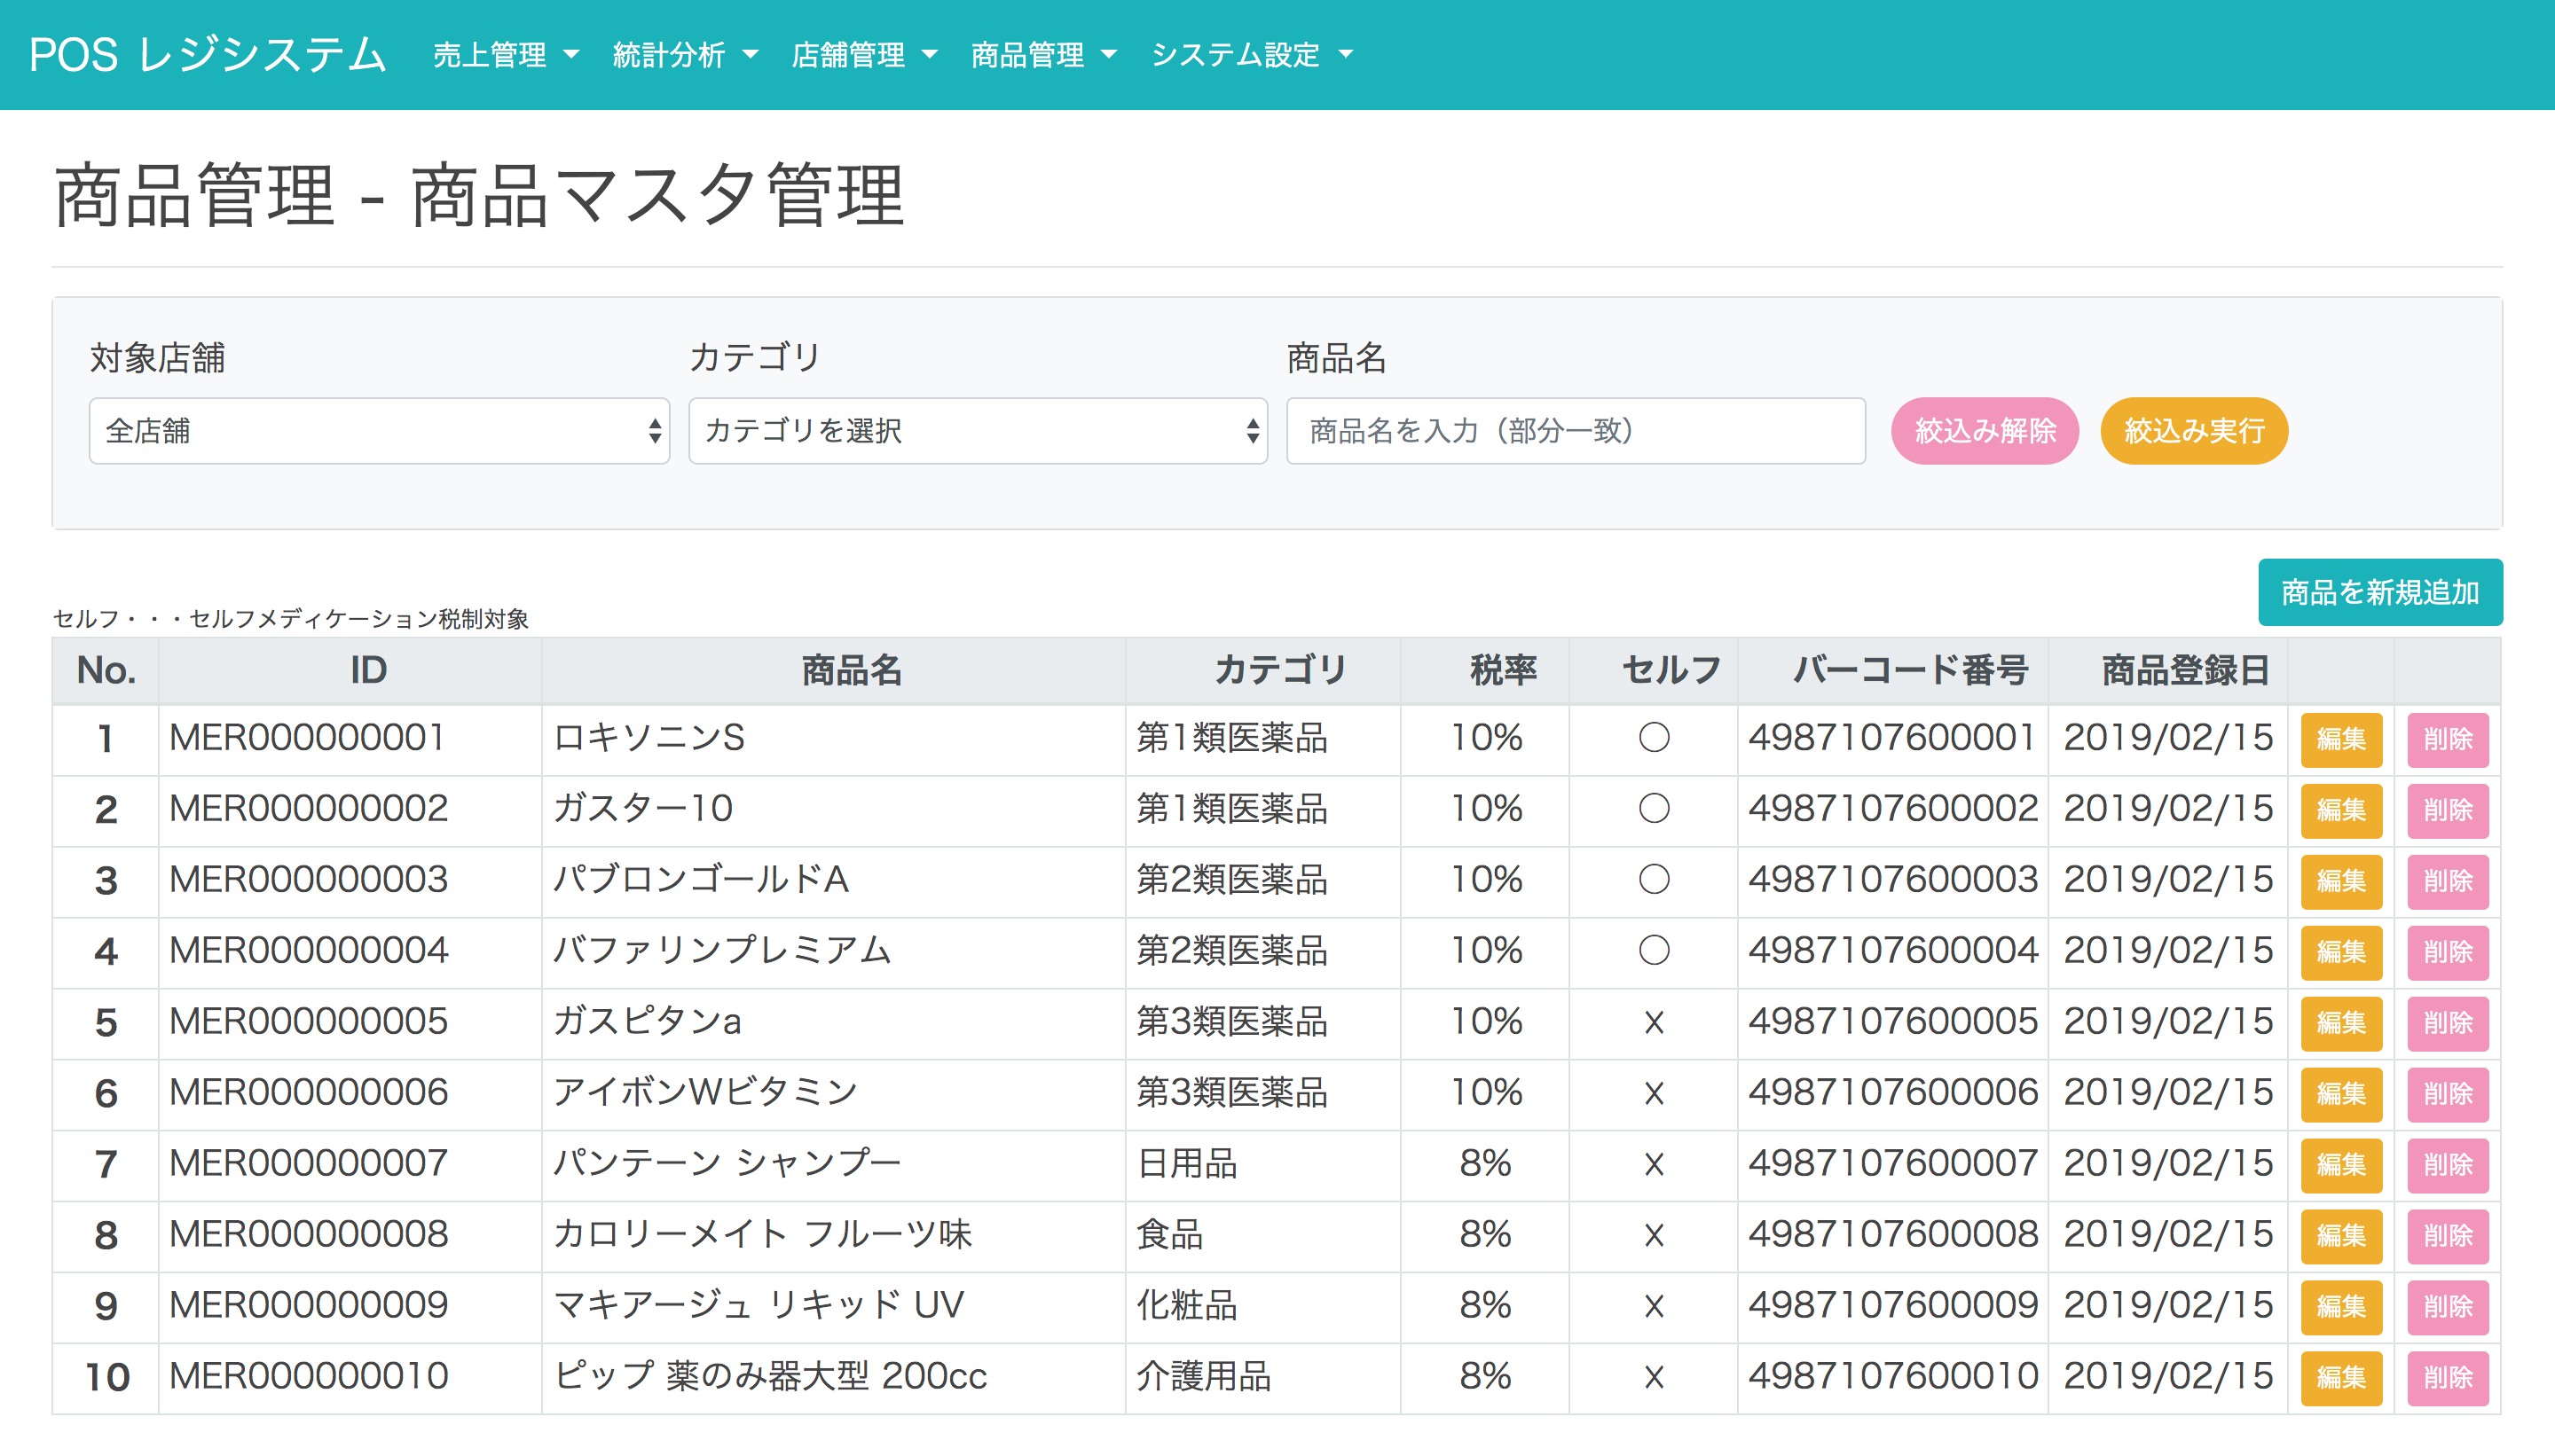The height and width of the screenshot is (1456, 2555).
Task: Open the カテゴリを選択 combo box
Action: click(978, 431)
